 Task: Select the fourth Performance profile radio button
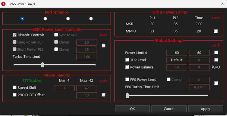tap(91, 18)
